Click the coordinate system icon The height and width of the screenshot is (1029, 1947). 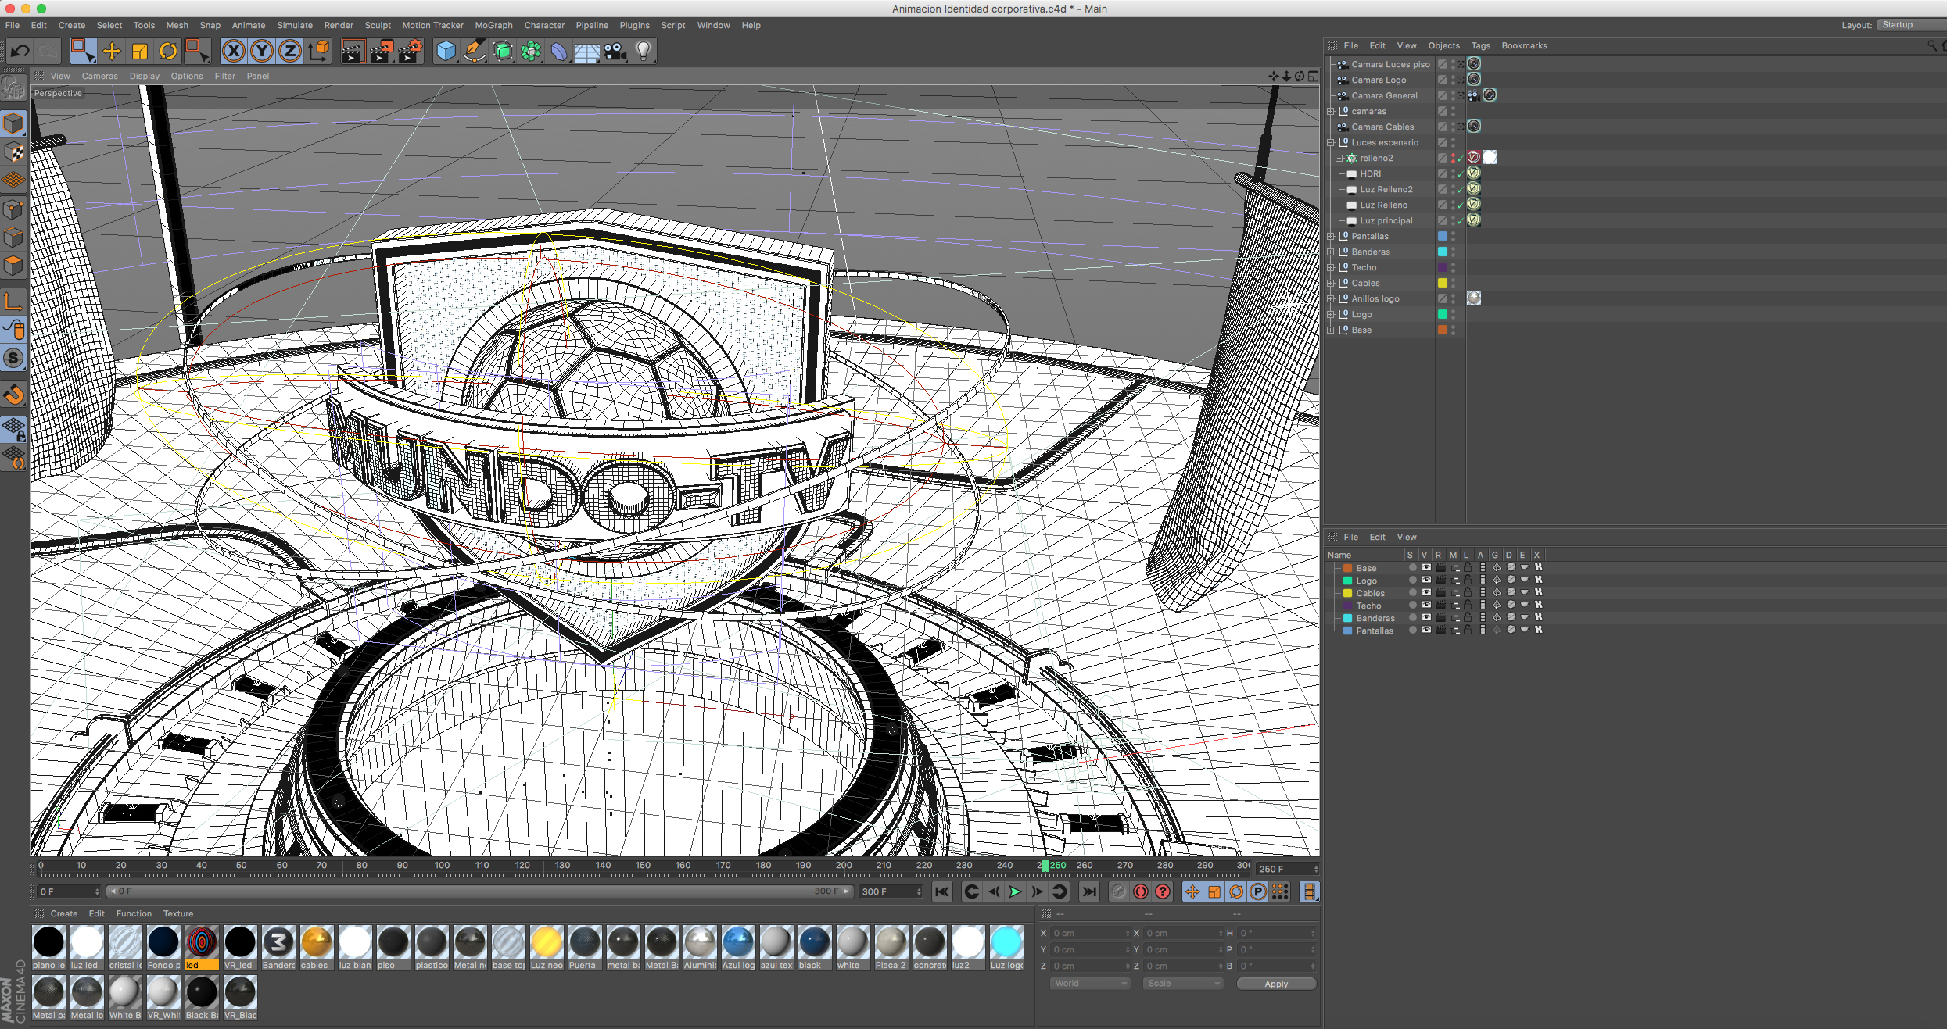coord(318,52)
